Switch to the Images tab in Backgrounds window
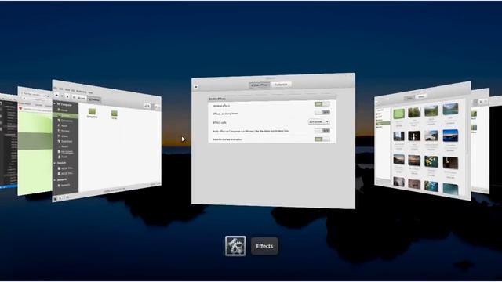This screenshot has width=502, height=282. pos(410,98)
